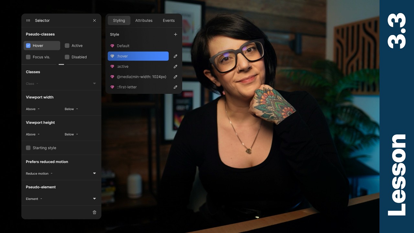Open the add Style plus icon
This screenshot has height=233, width=414.
click(175, 34)
